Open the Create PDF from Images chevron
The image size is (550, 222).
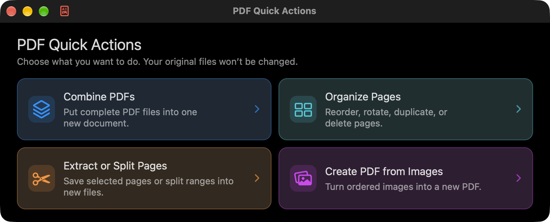[x=519, y=178]
